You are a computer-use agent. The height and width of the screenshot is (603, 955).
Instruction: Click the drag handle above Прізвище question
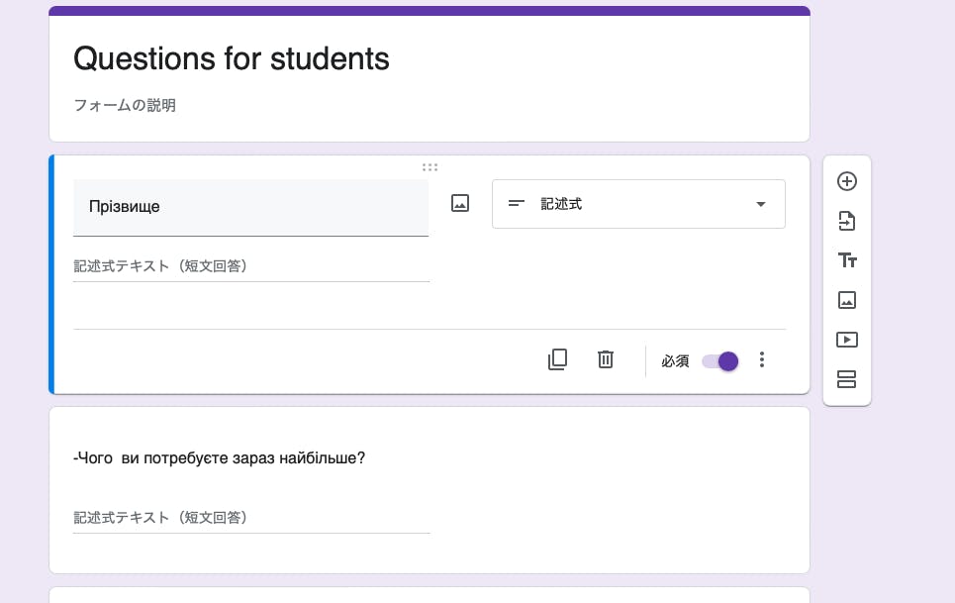pos(430,167)
